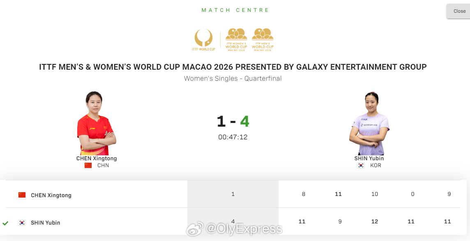The image size is (470, 241).
Task: Select the CHEN Xingtong name link
Action: (x=97, y=158)
